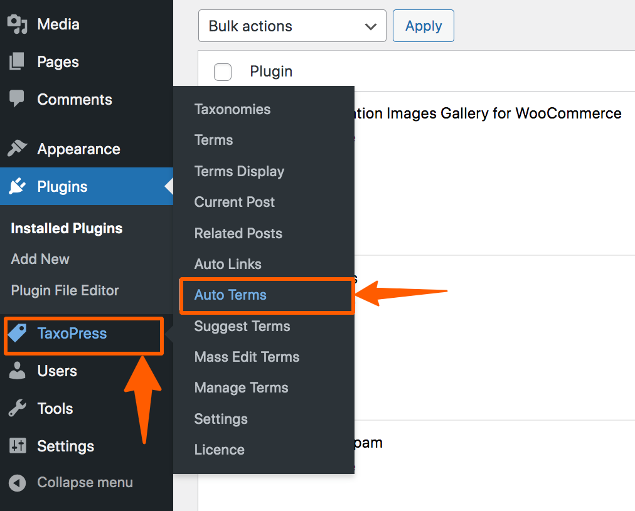Click the Appearance paintbrush icon
The image size is (635, 511).
18,149
